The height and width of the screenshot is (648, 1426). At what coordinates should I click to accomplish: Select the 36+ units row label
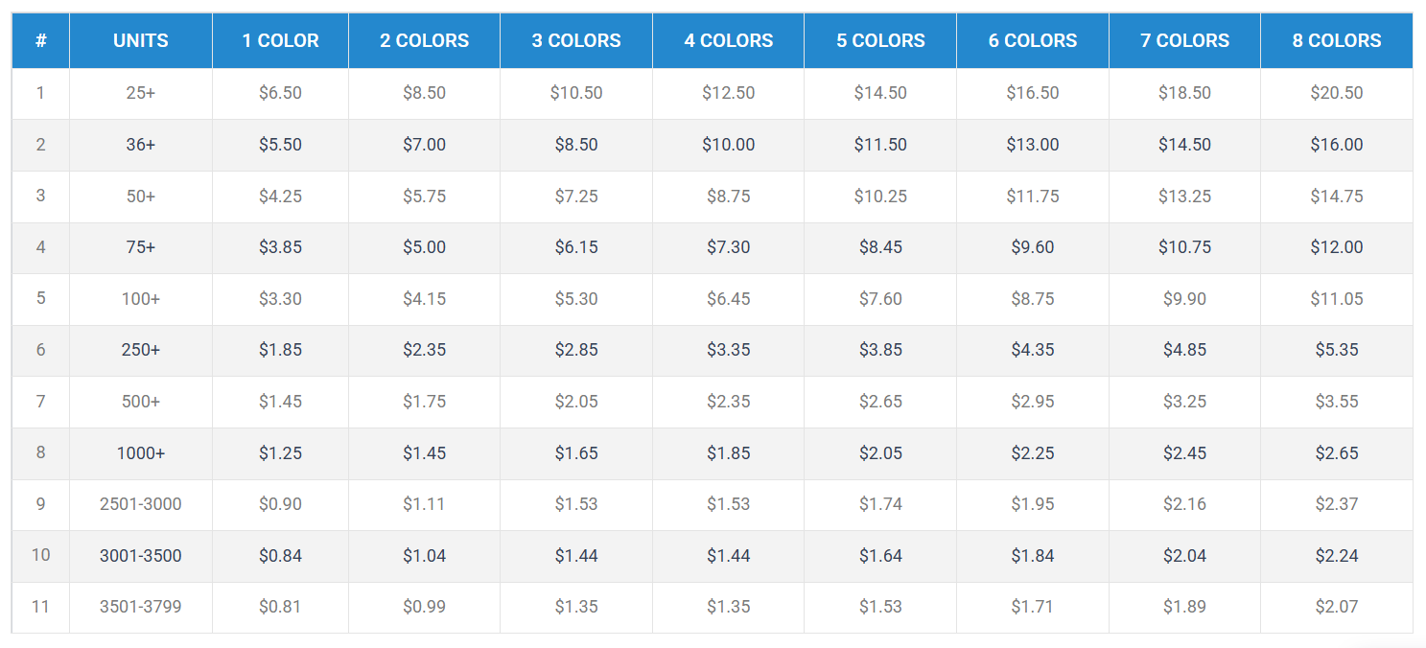[140, 145]
